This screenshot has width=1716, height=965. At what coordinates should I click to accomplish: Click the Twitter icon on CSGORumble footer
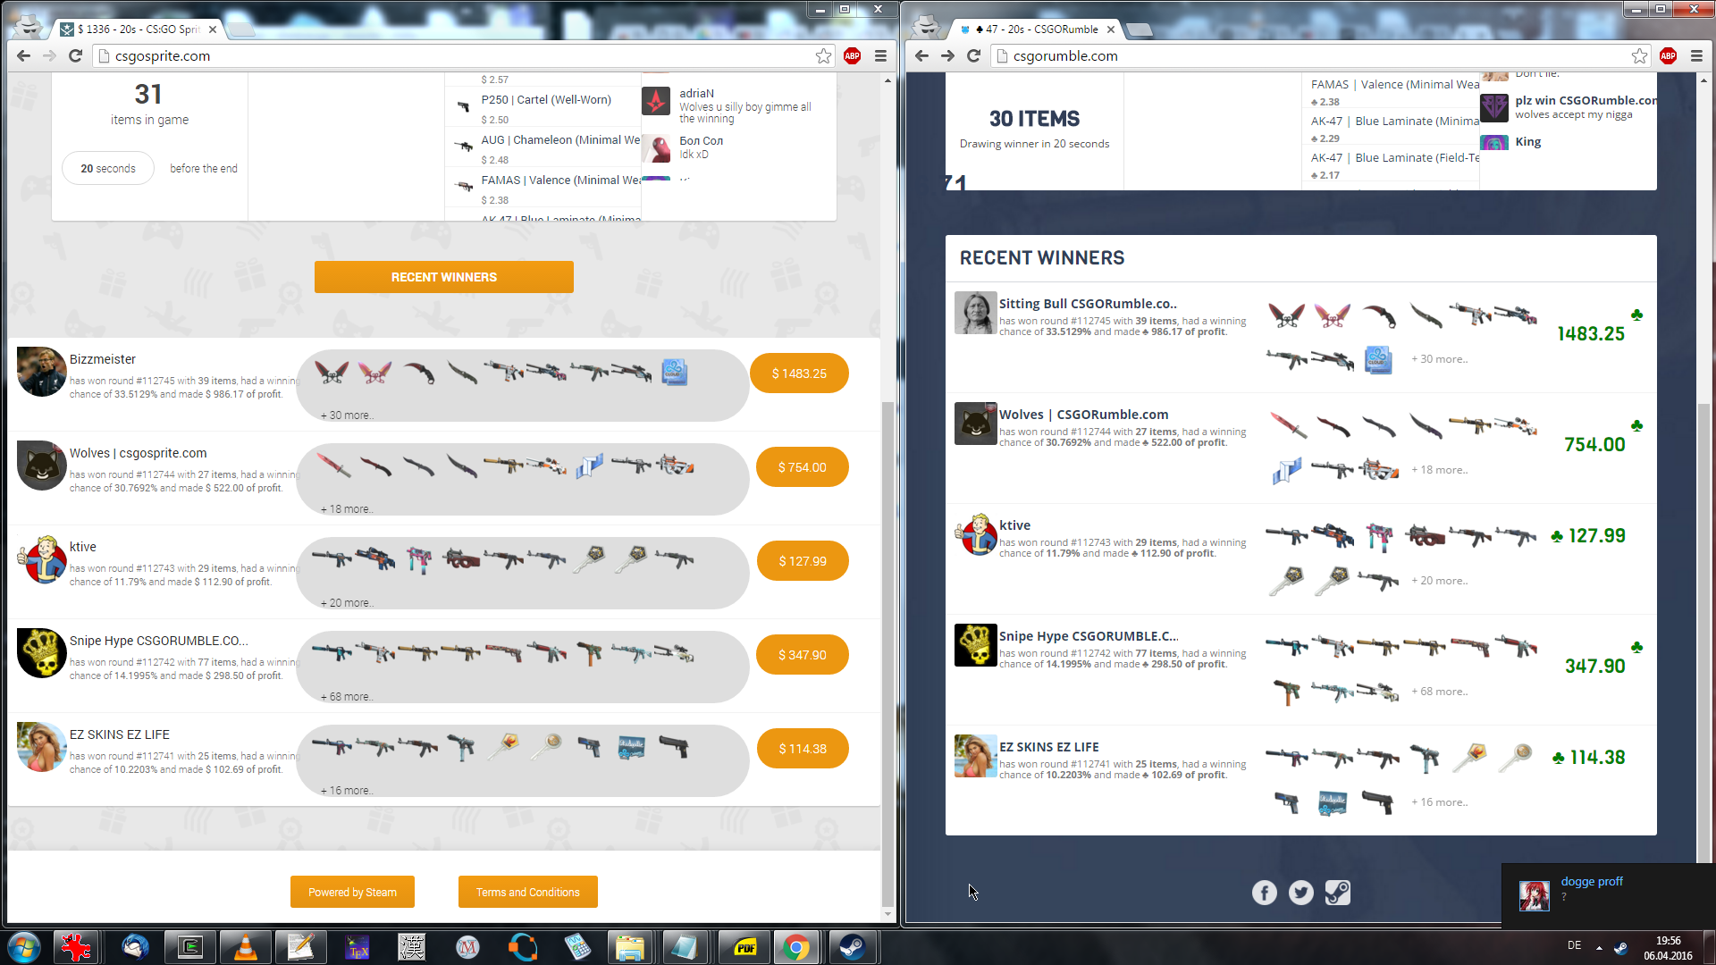[1301, 892]
